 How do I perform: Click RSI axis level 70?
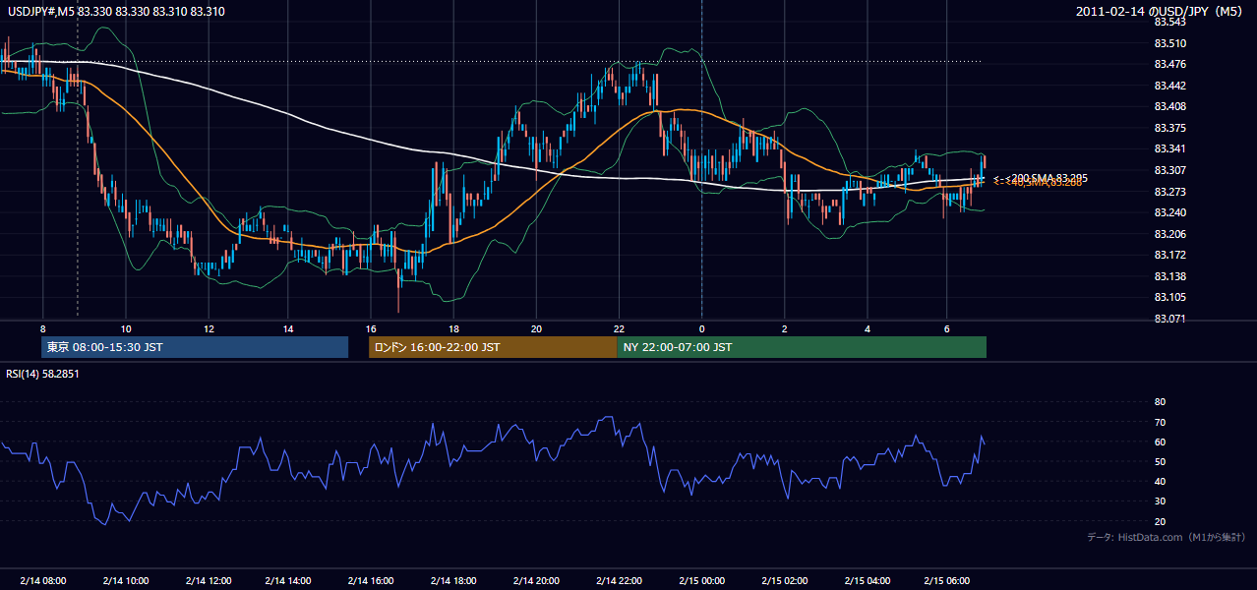[x=1160, y=422]
